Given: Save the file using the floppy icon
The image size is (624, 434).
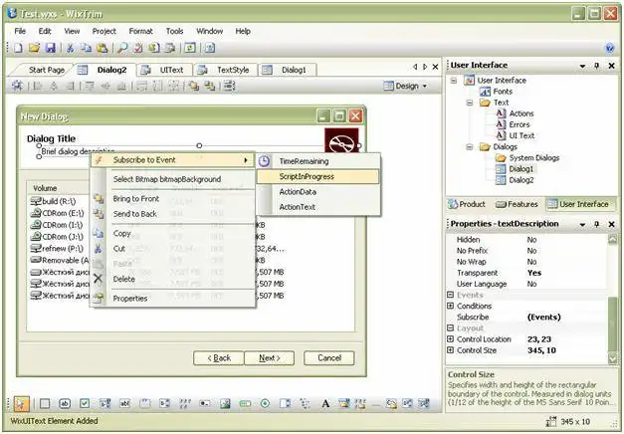Looking at the screenshot, I should tap(50, 48).
